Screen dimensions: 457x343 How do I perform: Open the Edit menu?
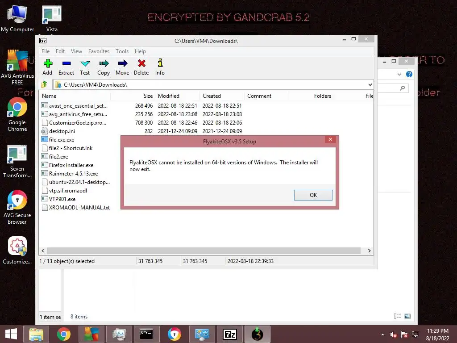pos(60,51)
